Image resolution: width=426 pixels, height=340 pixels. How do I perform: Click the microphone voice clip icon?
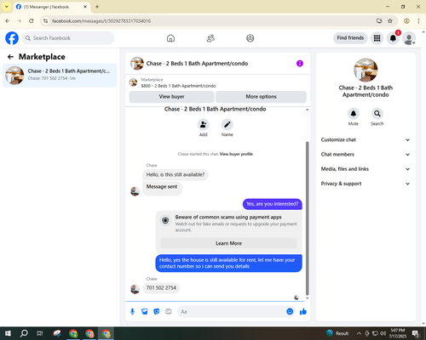[132, 312]
